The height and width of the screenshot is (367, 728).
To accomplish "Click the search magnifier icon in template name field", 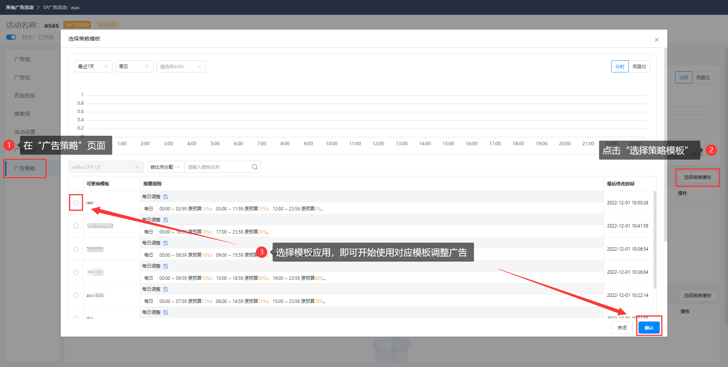I will pos(254,167).
